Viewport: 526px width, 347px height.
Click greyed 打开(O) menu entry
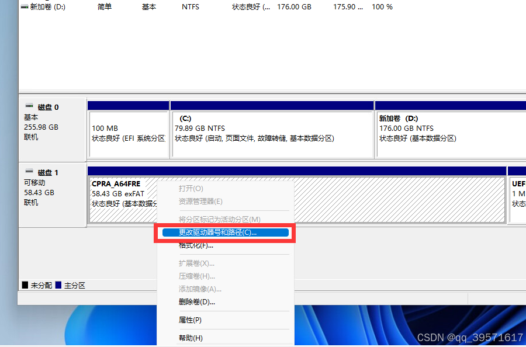coord(191,189)
